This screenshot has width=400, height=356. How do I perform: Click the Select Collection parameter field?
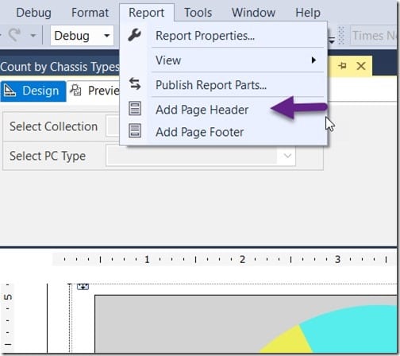click(x=113, y=126)
